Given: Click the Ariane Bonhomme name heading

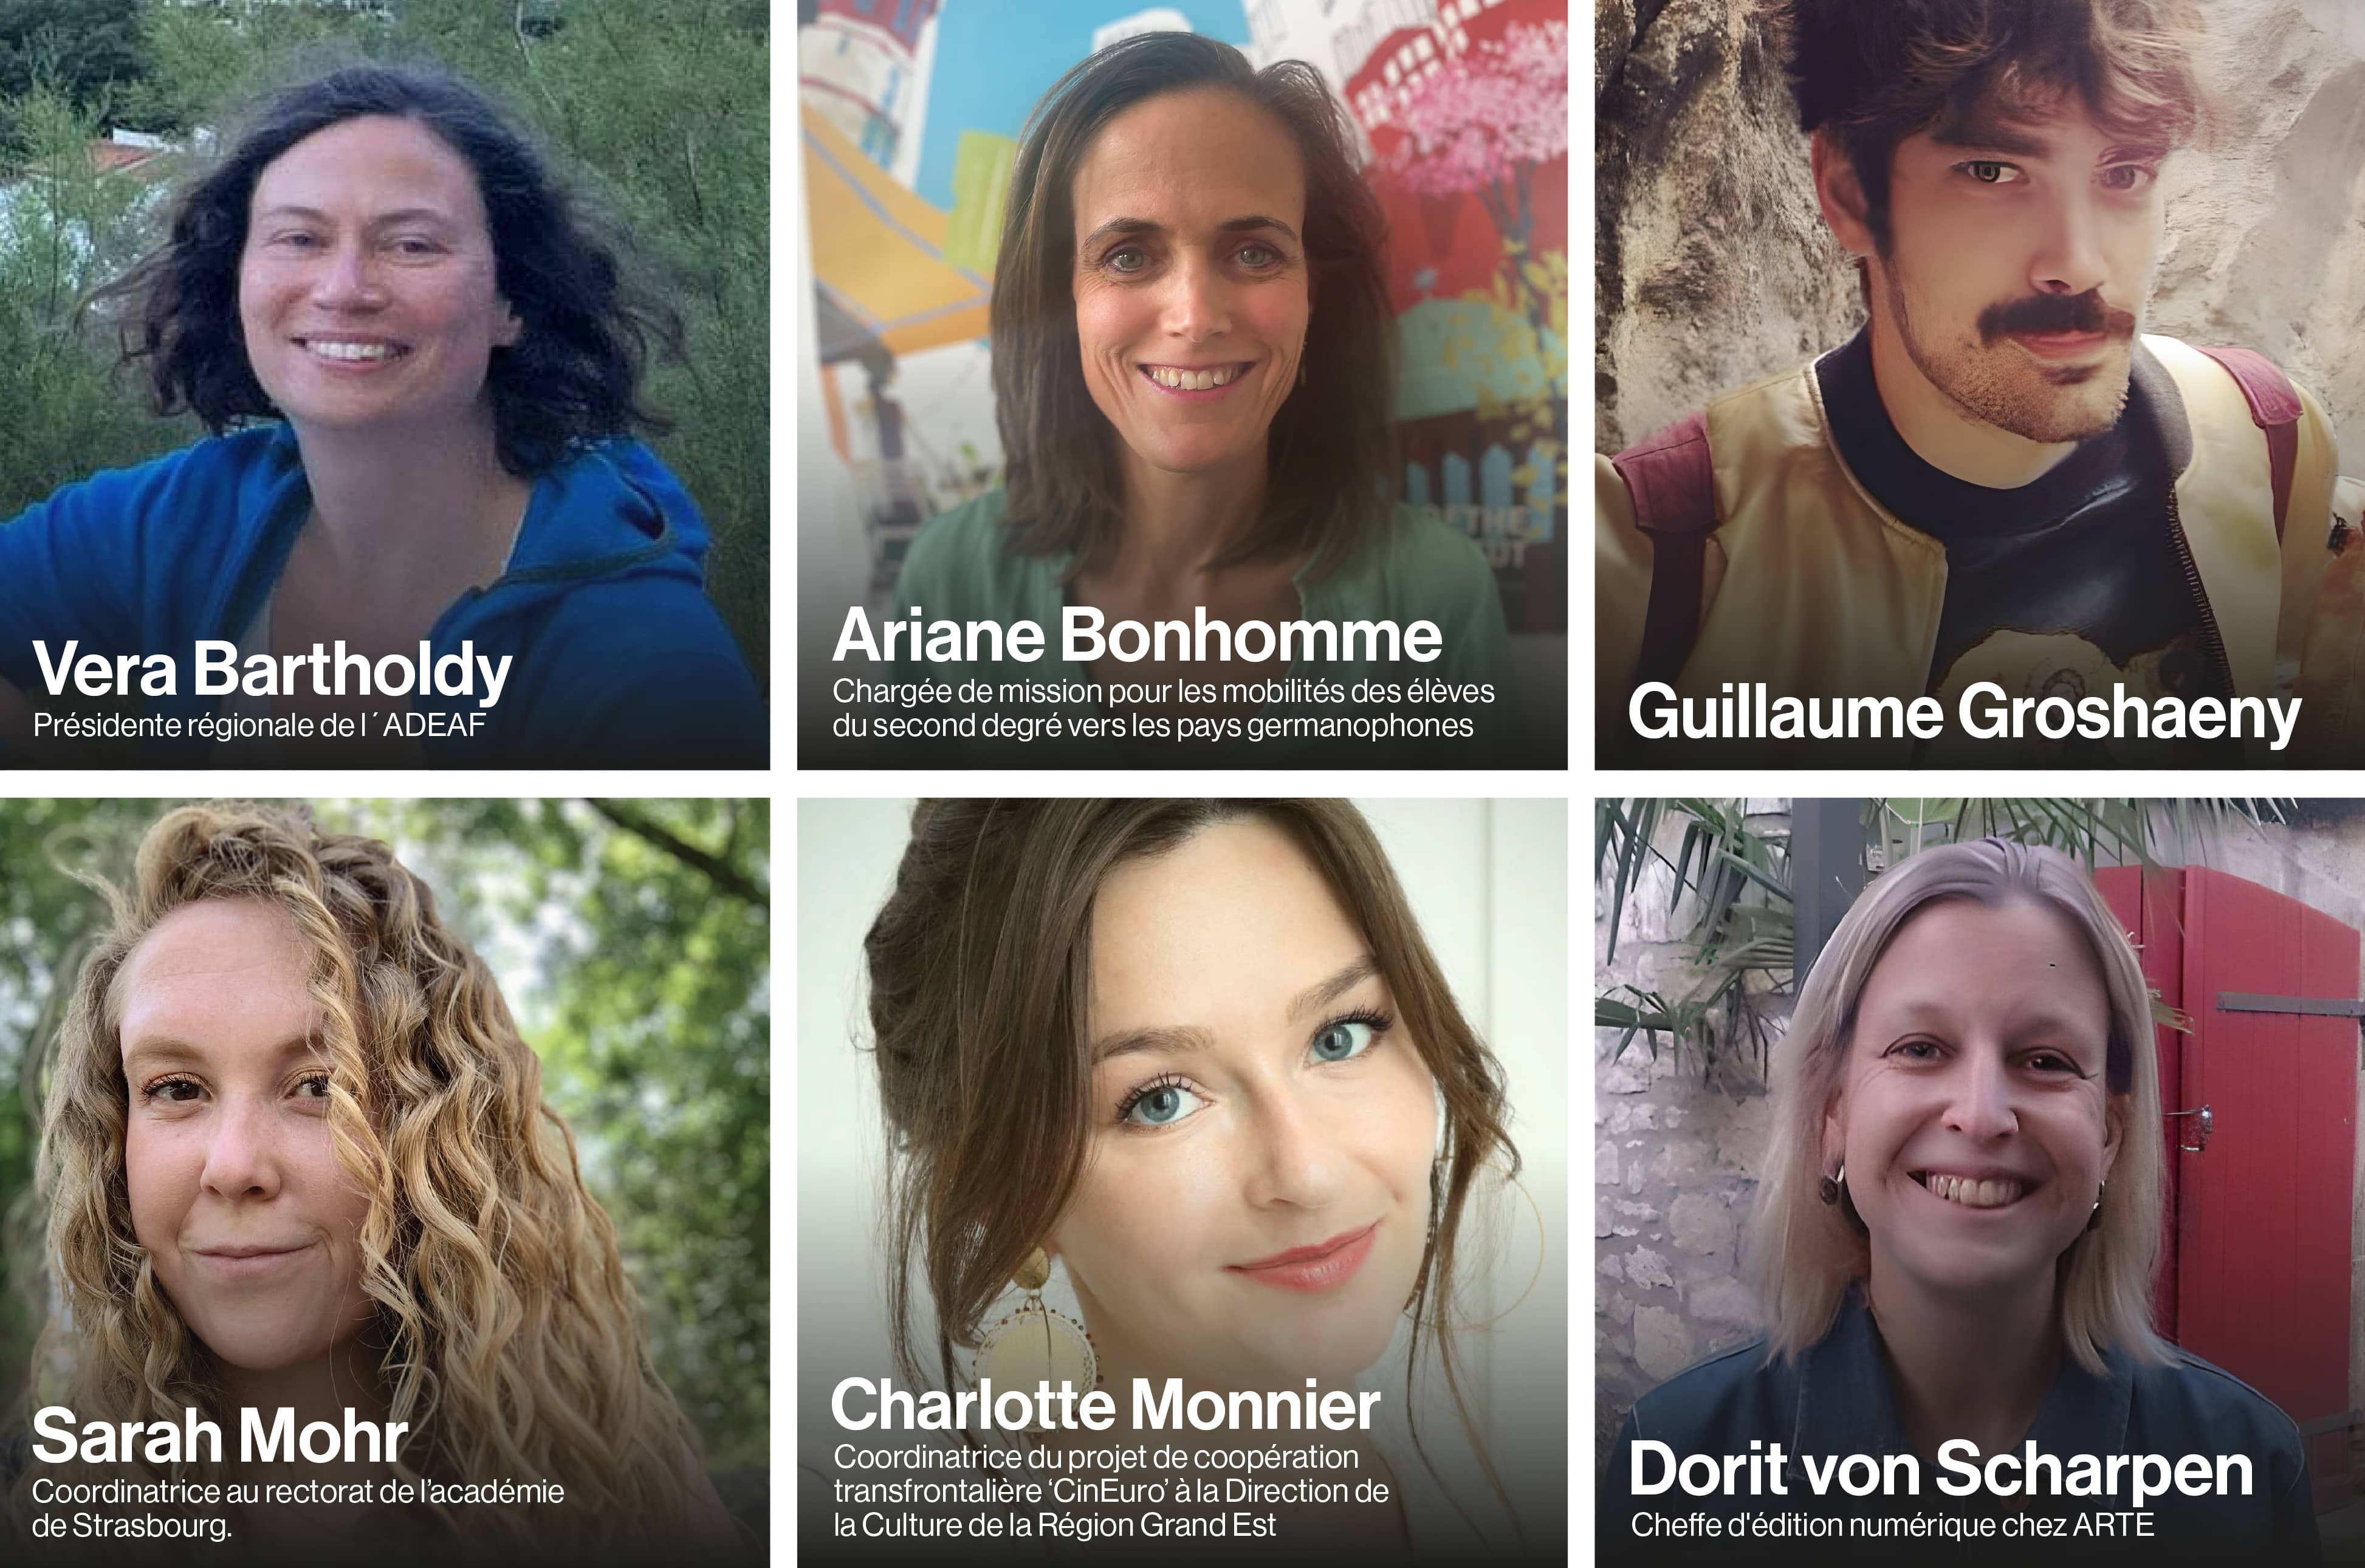Looking at the screenshot, I should 1136,636.
